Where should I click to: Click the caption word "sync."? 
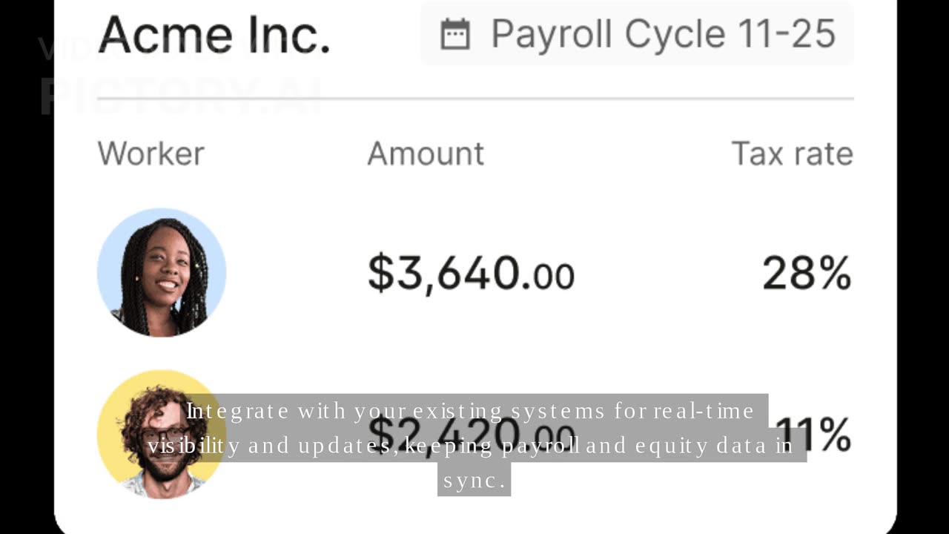point(474,481)
